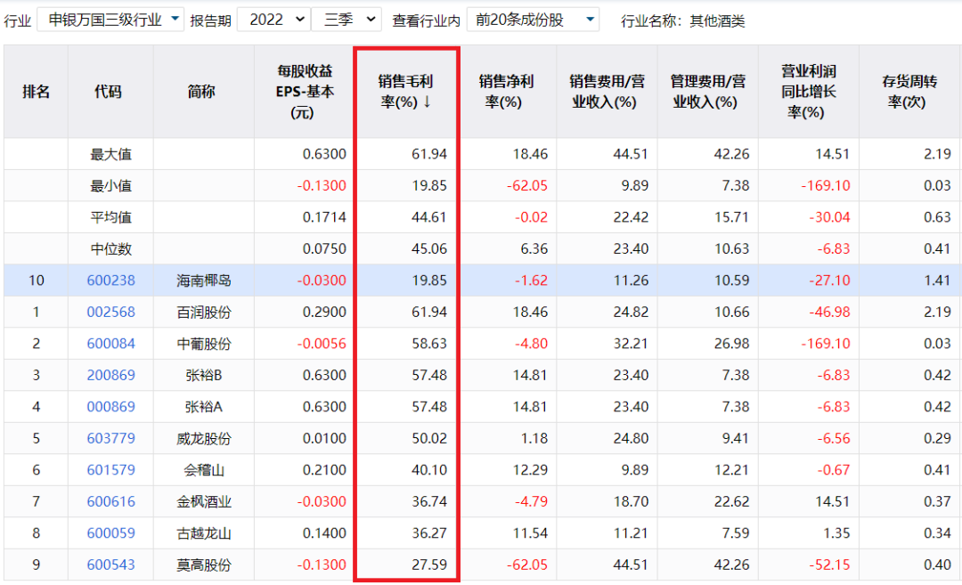Click 百润股份 gross margin value 61.94
This screenshot has height=585, width=962.
point(428,313)
